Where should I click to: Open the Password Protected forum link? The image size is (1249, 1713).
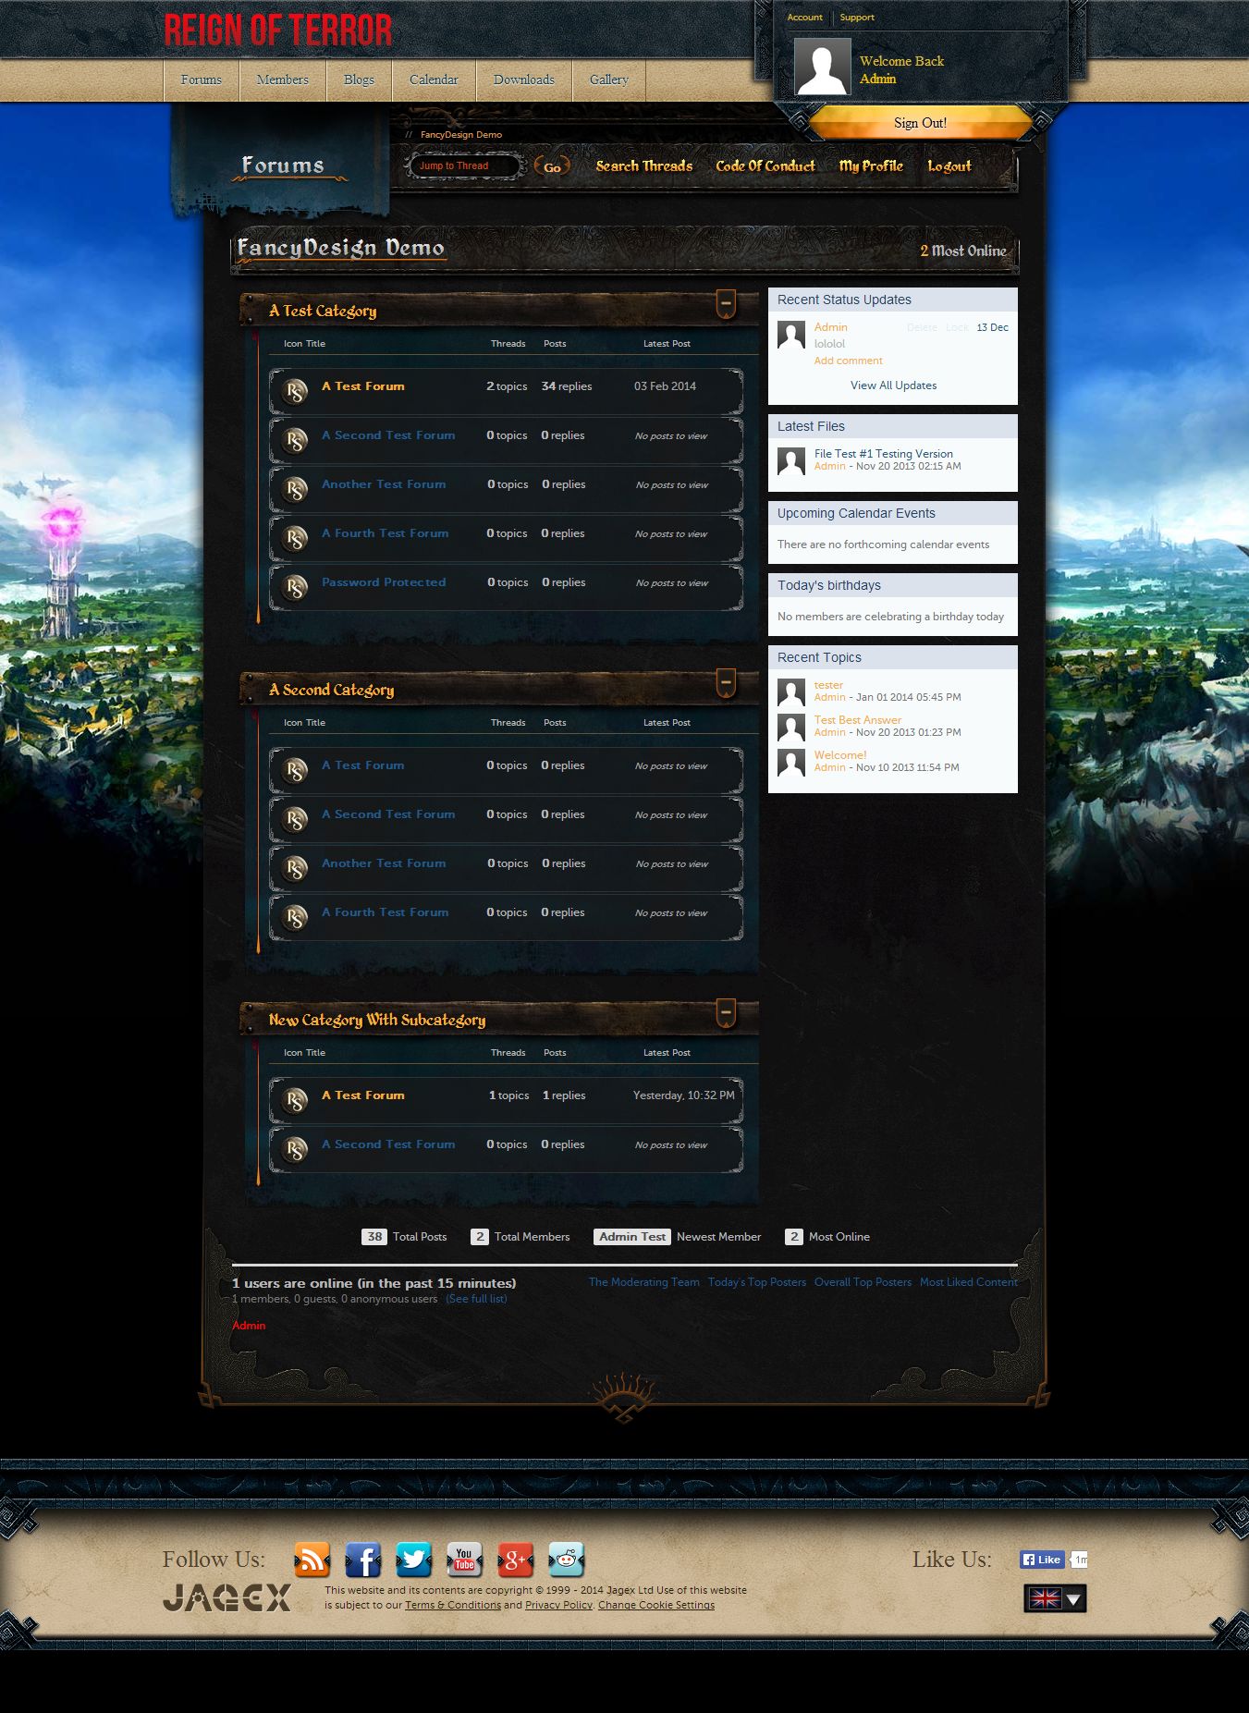point(384,582)
